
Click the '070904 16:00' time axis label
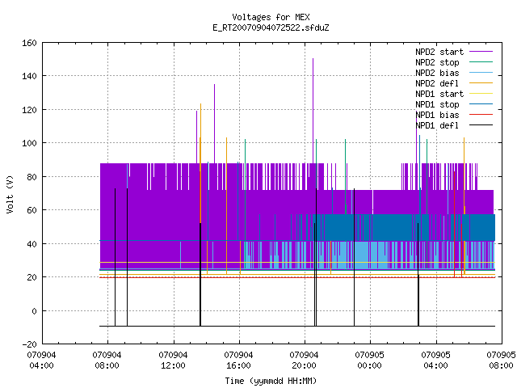point(238,361)
